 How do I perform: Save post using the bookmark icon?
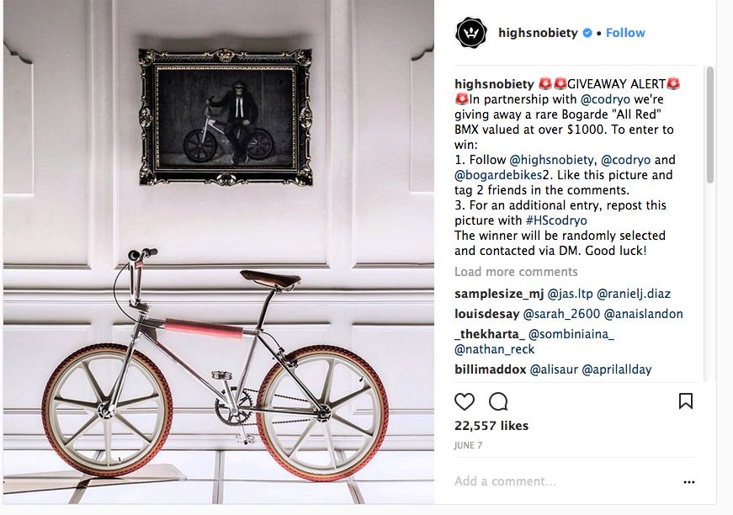click(x=685, y=401)
